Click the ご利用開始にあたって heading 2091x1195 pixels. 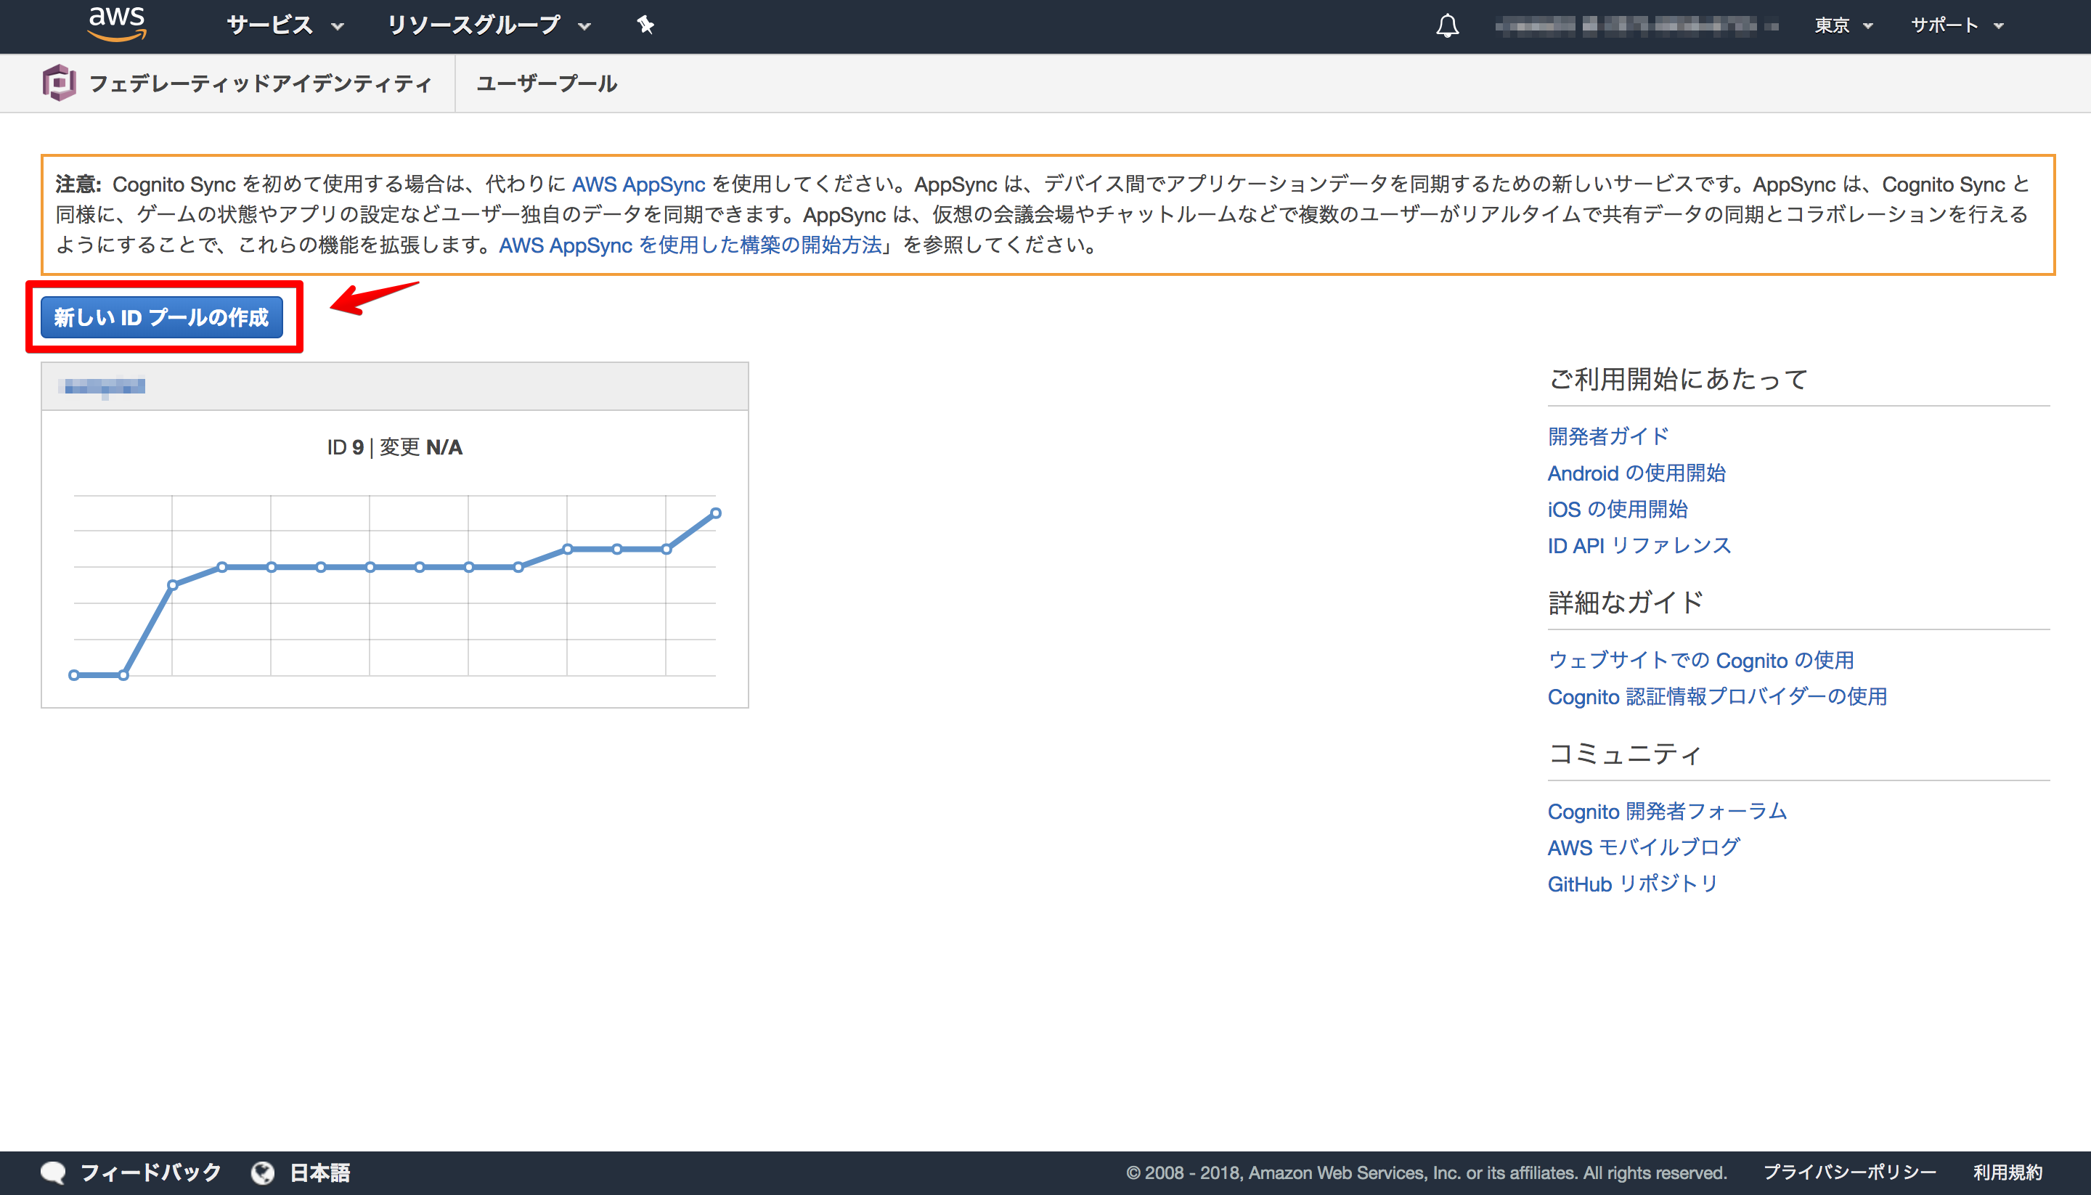[1677, 379]
